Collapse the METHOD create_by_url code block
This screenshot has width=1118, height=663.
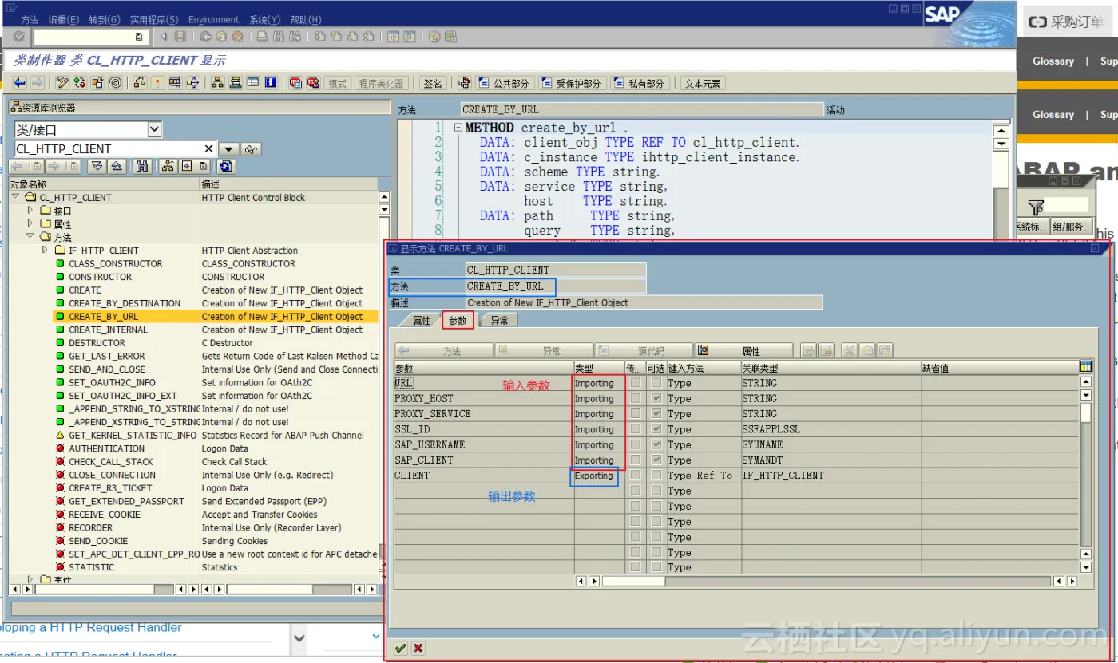point(458,128)
